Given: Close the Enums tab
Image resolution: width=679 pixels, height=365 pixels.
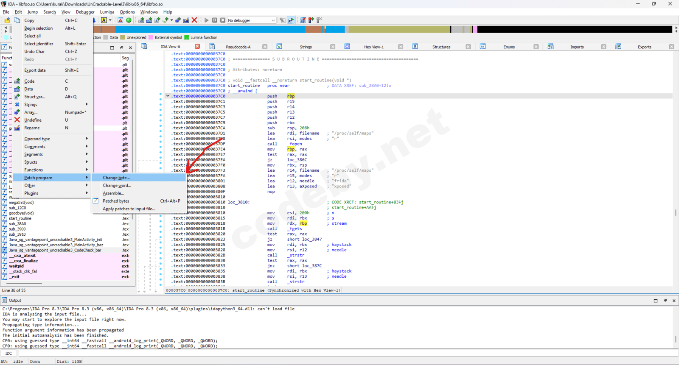Looking at the screenshot, I should coord(536,47).
